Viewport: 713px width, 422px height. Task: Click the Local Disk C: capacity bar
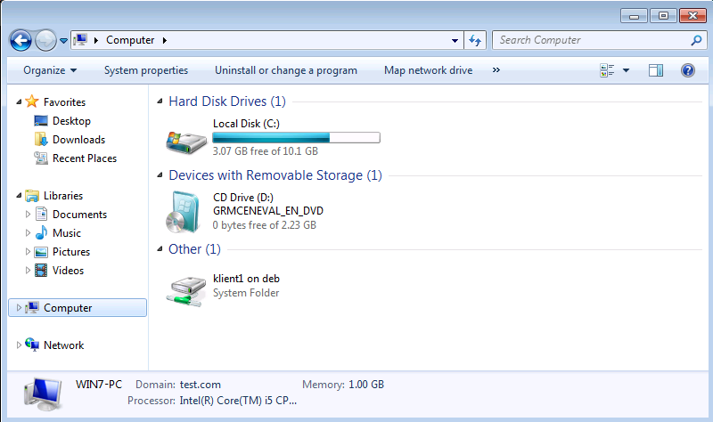click(296, 138)
